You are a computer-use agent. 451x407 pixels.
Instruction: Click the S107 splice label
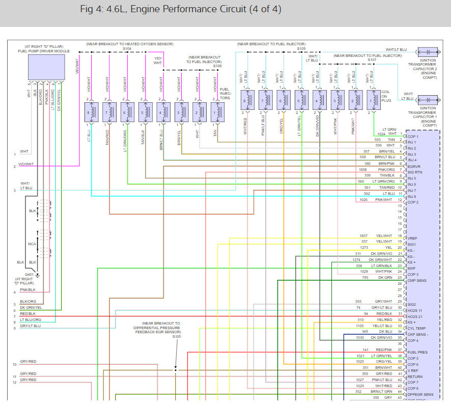click(x=372, y=60)
